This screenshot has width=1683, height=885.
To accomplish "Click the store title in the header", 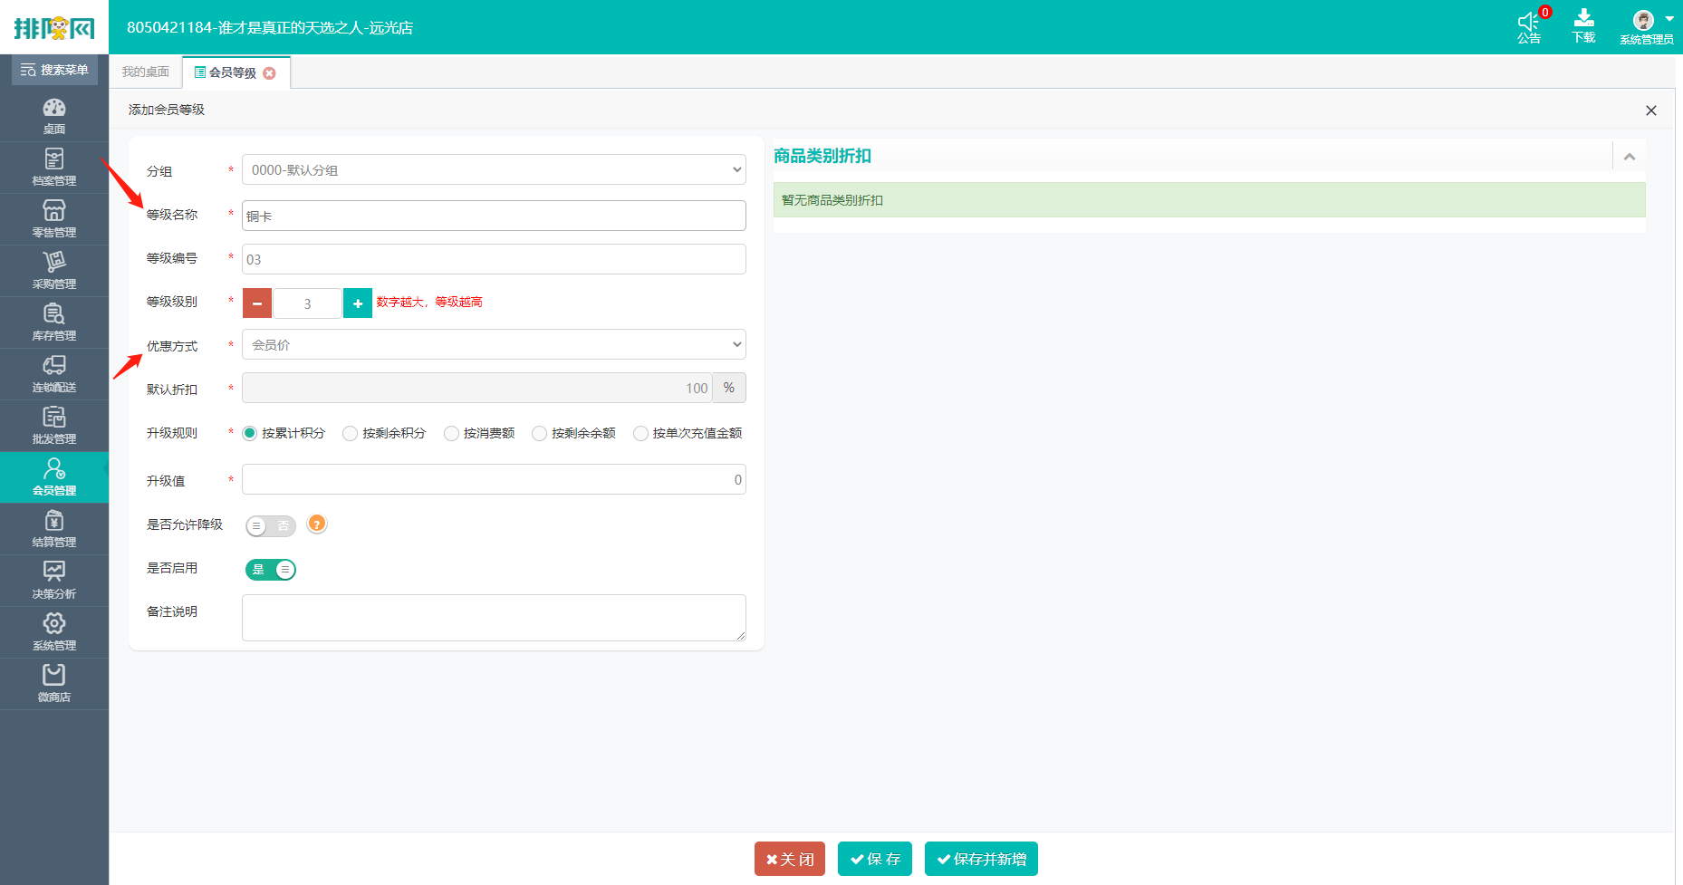I will tap(270, 28).
